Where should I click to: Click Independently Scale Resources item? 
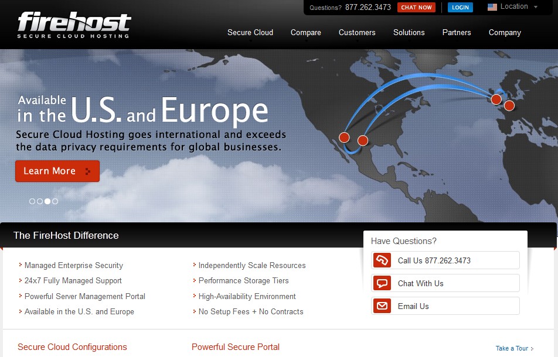[x=252, y=265]
